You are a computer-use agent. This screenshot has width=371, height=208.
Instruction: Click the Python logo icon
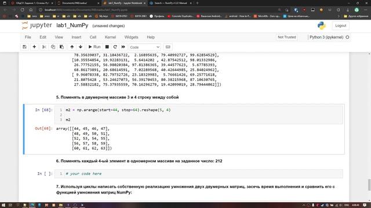tap(322, 25)
